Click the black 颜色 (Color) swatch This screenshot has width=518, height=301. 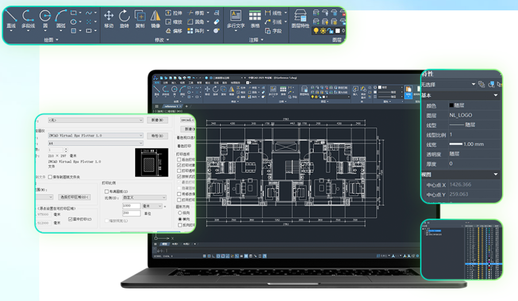[451, 106]
